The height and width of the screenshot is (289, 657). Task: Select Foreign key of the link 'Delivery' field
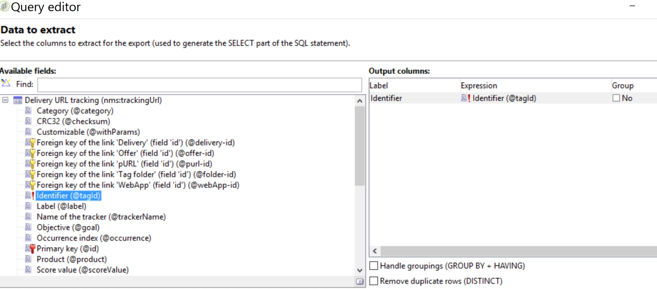click(136, 143)
